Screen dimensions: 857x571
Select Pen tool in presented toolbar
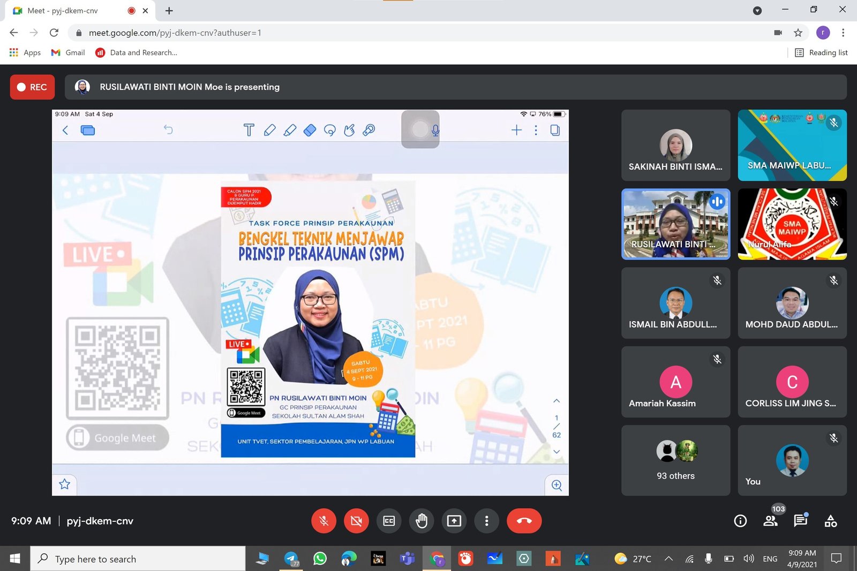pos(269,130)
